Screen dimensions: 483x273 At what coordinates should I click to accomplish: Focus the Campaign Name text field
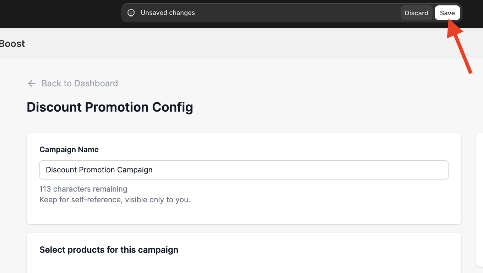(x=244, y=170)
